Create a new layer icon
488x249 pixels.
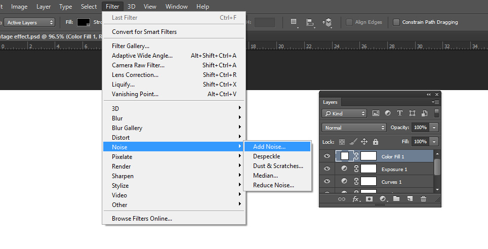point(410,198)
